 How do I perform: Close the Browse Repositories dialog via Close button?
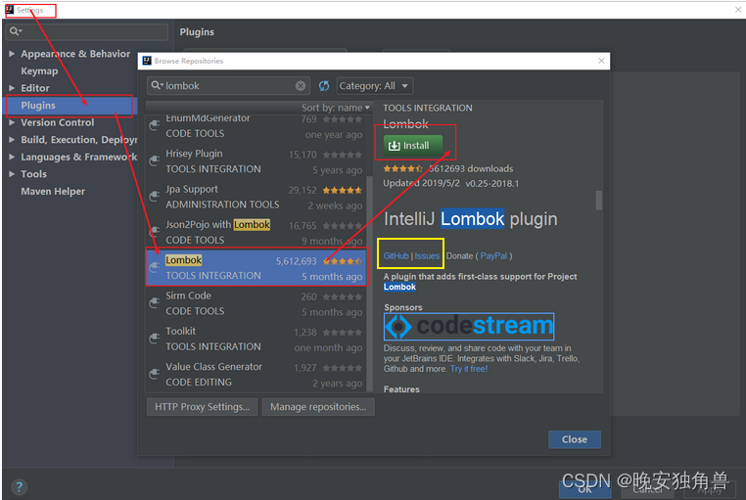[575, 439]
